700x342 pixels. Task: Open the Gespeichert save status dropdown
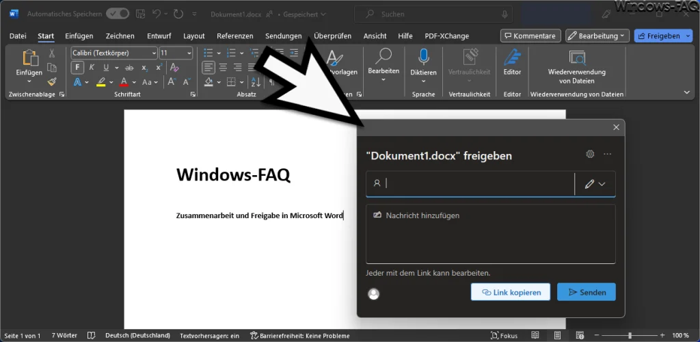303,14
